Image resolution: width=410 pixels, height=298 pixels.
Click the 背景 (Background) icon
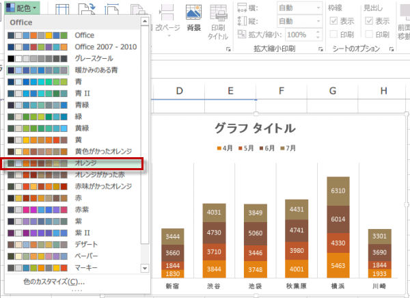(x=194, y=19)
